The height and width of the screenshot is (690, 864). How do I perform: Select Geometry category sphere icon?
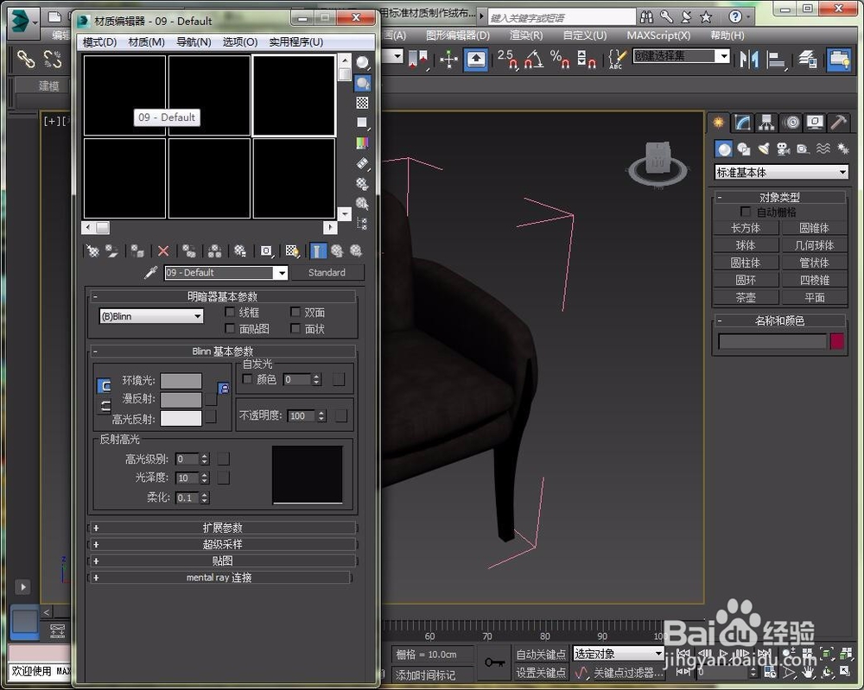723,149
